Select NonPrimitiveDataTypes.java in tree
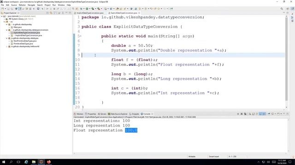This screenshot has width=295, height=165. pos(25,41)
